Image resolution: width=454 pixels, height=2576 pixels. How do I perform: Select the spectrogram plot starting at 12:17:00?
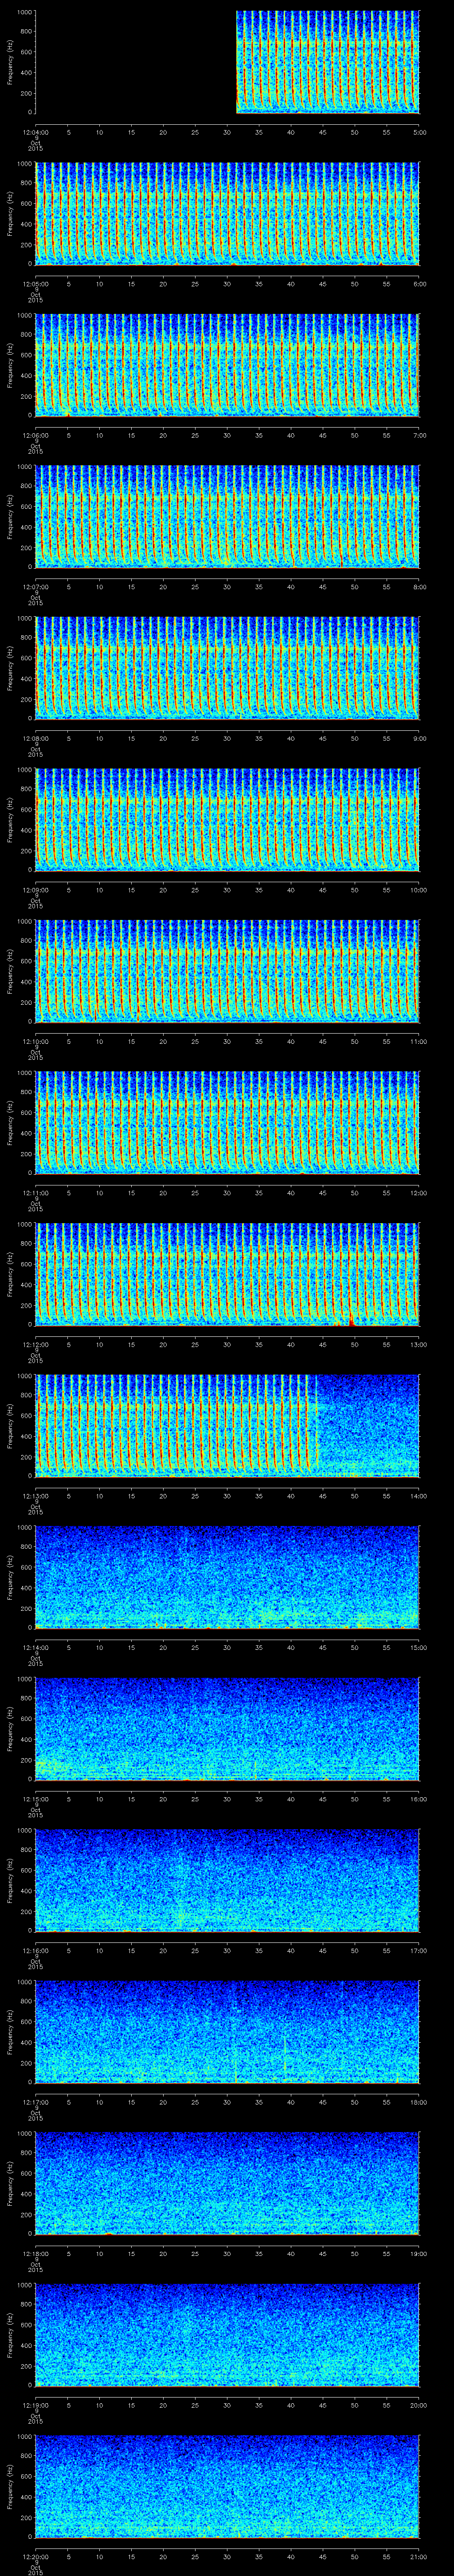pyautogui.click(x=227, y=2032)
